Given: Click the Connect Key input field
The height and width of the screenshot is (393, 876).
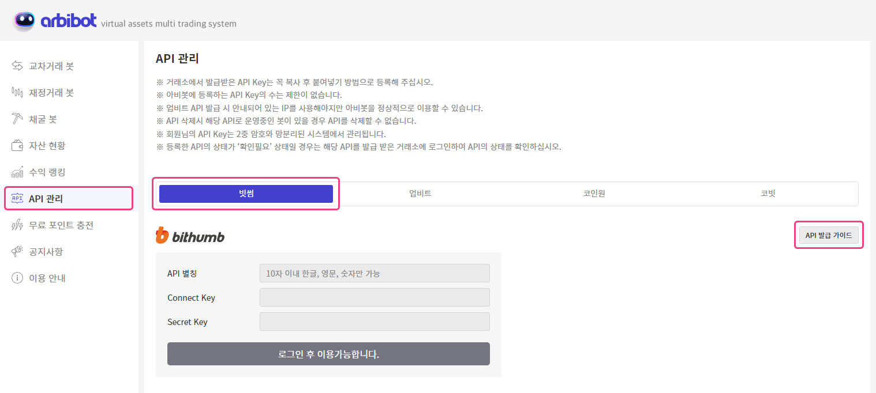Looking at the screenshot, I should (x=375, y=297).
